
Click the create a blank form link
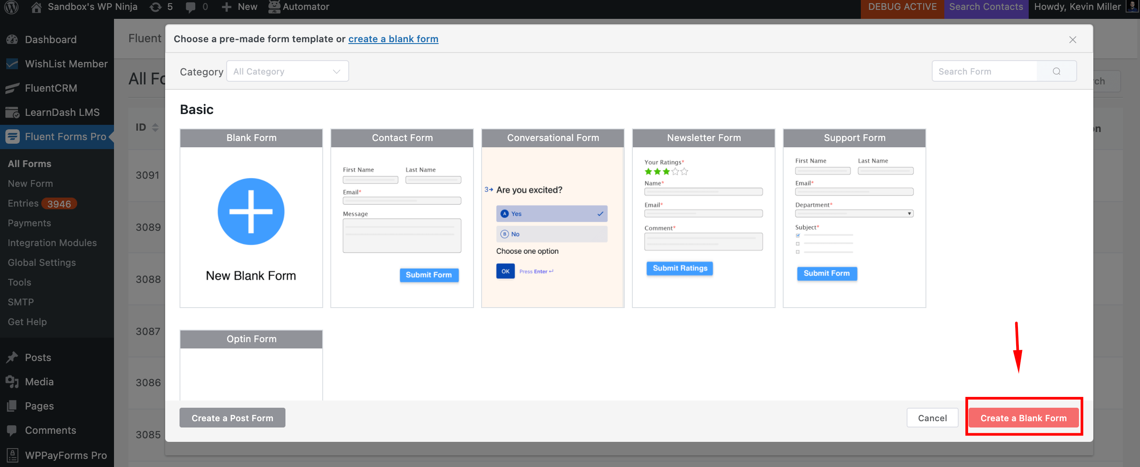(x=393, y=39)
